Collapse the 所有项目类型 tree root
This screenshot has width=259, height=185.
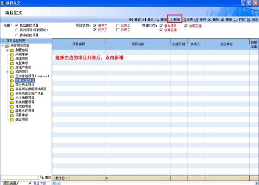click(2, 46)
